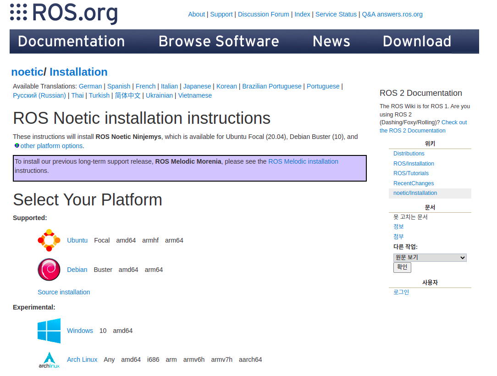The height and width of the screenshot is (376, 497).
Task: Click the Arch Linux logo
Action: (x=49, y=360)
